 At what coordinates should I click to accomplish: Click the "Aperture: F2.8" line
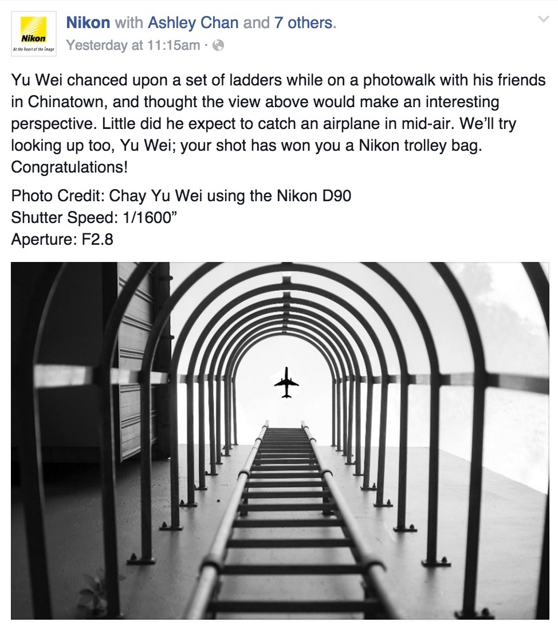click(x=62, y=239)
